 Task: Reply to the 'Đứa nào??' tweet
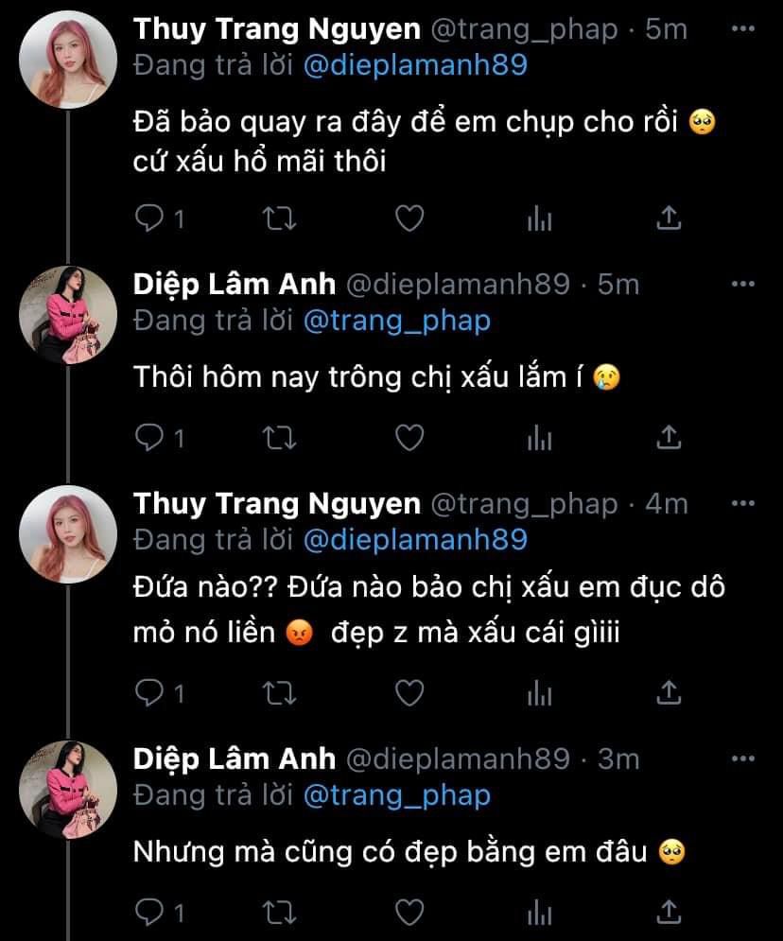(x=149, y=694)
